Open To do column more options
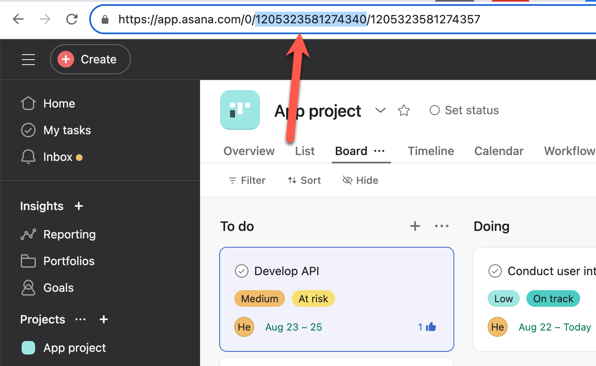 click(442, 226)
